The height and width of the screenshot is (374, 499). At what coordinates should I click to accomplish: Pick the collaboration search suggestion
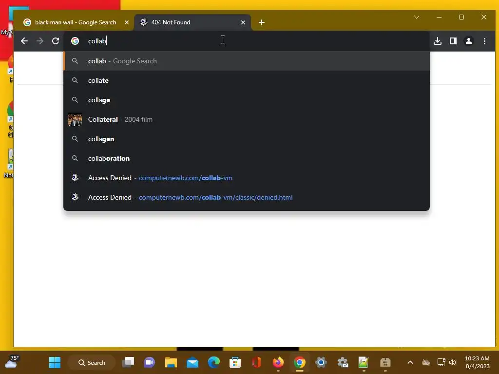coord(247,158)
